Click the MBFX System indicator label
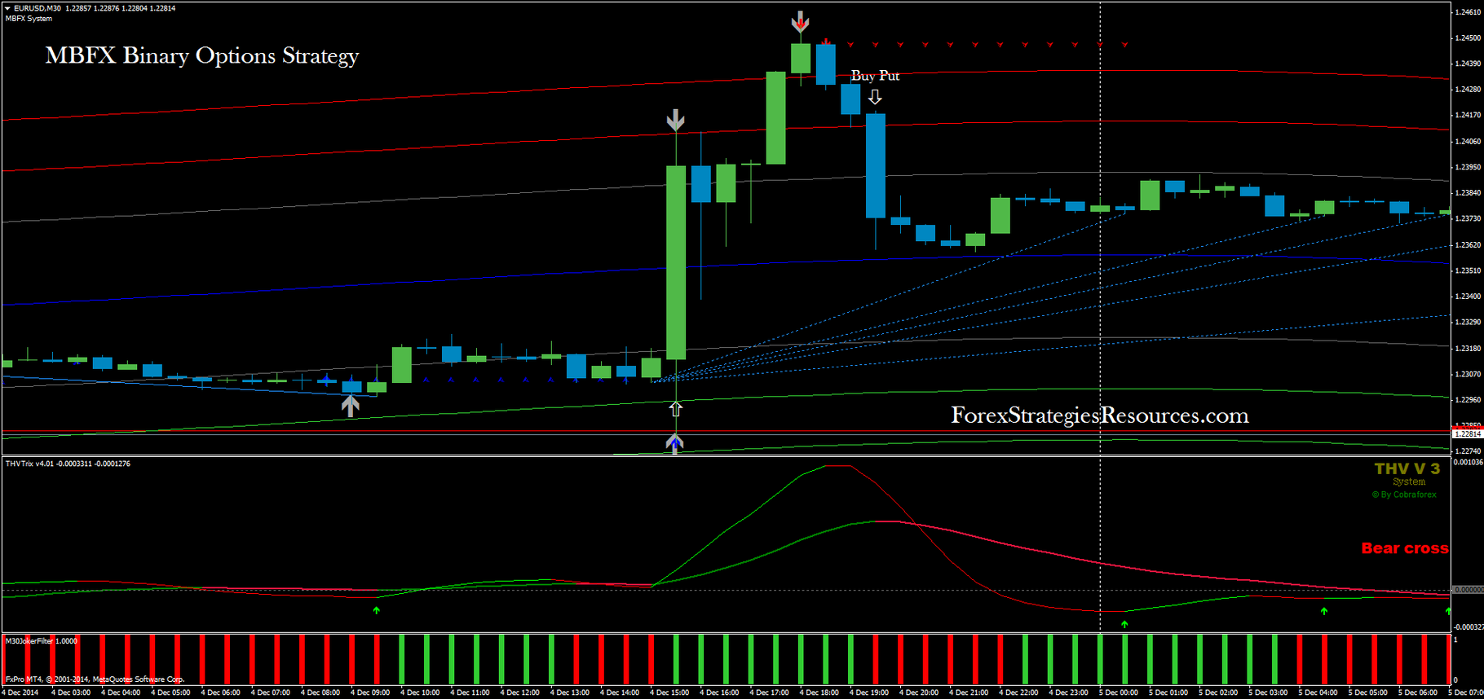This screenshot has width=1484, height=699. 29,19
